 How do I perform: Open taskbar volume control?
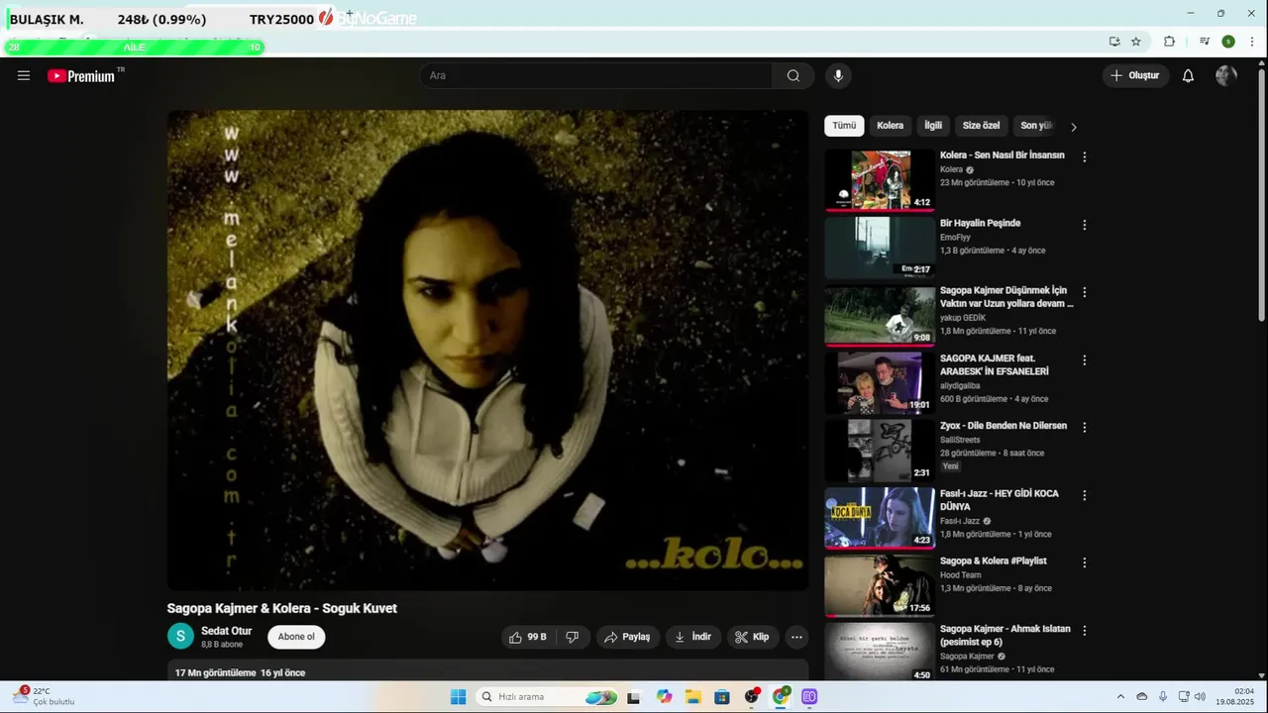coord(1200,696)
